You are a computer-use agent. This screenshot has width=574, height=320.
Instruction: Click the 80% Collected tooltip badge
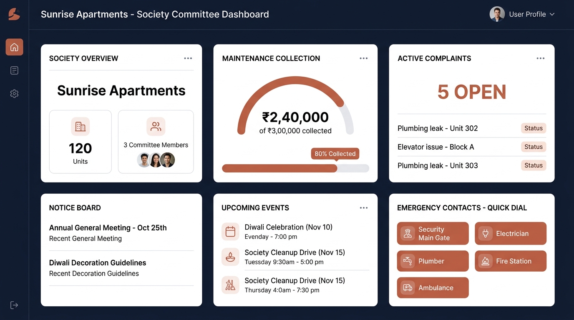tap(335, 154)
